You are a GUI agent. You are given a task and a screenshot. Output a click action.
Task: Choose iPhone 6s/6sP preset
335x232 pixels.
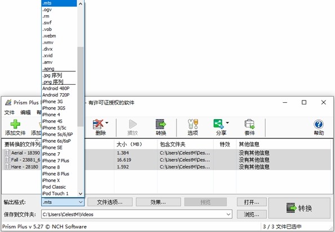pyautogui.click(x=59, y=141)
